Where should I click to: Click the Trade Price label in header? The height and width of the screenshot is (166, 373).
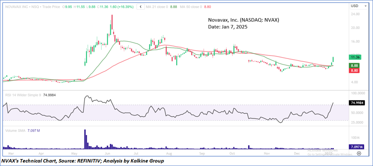(x=51, y=7)
